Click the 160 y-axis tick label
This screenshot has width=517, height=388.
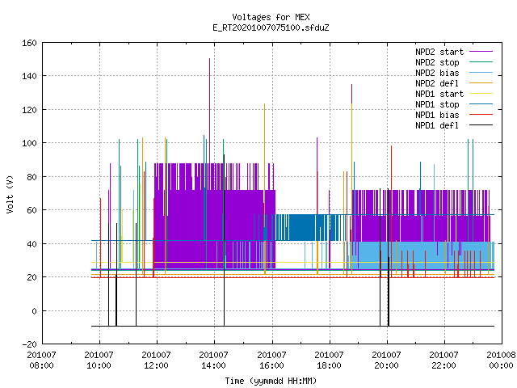tap(29, 43)
